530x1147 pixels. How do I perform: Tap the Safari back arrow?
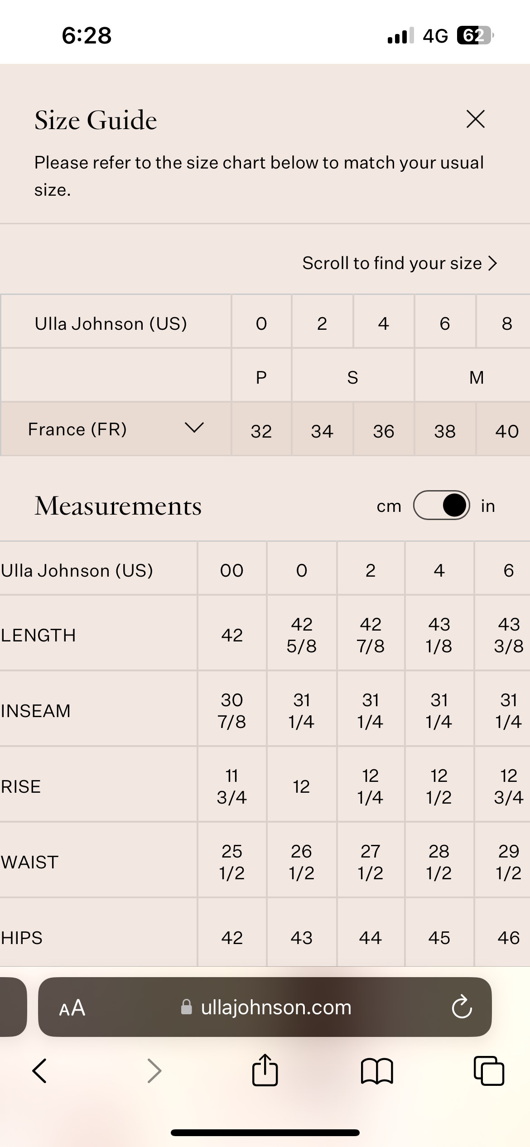(39, 1071)
